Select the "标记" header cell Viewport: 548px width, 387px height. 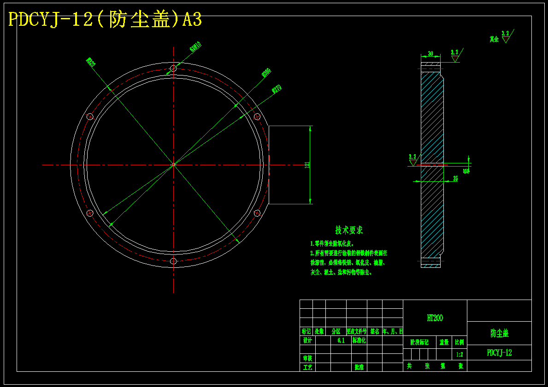[x=306, y=331]
